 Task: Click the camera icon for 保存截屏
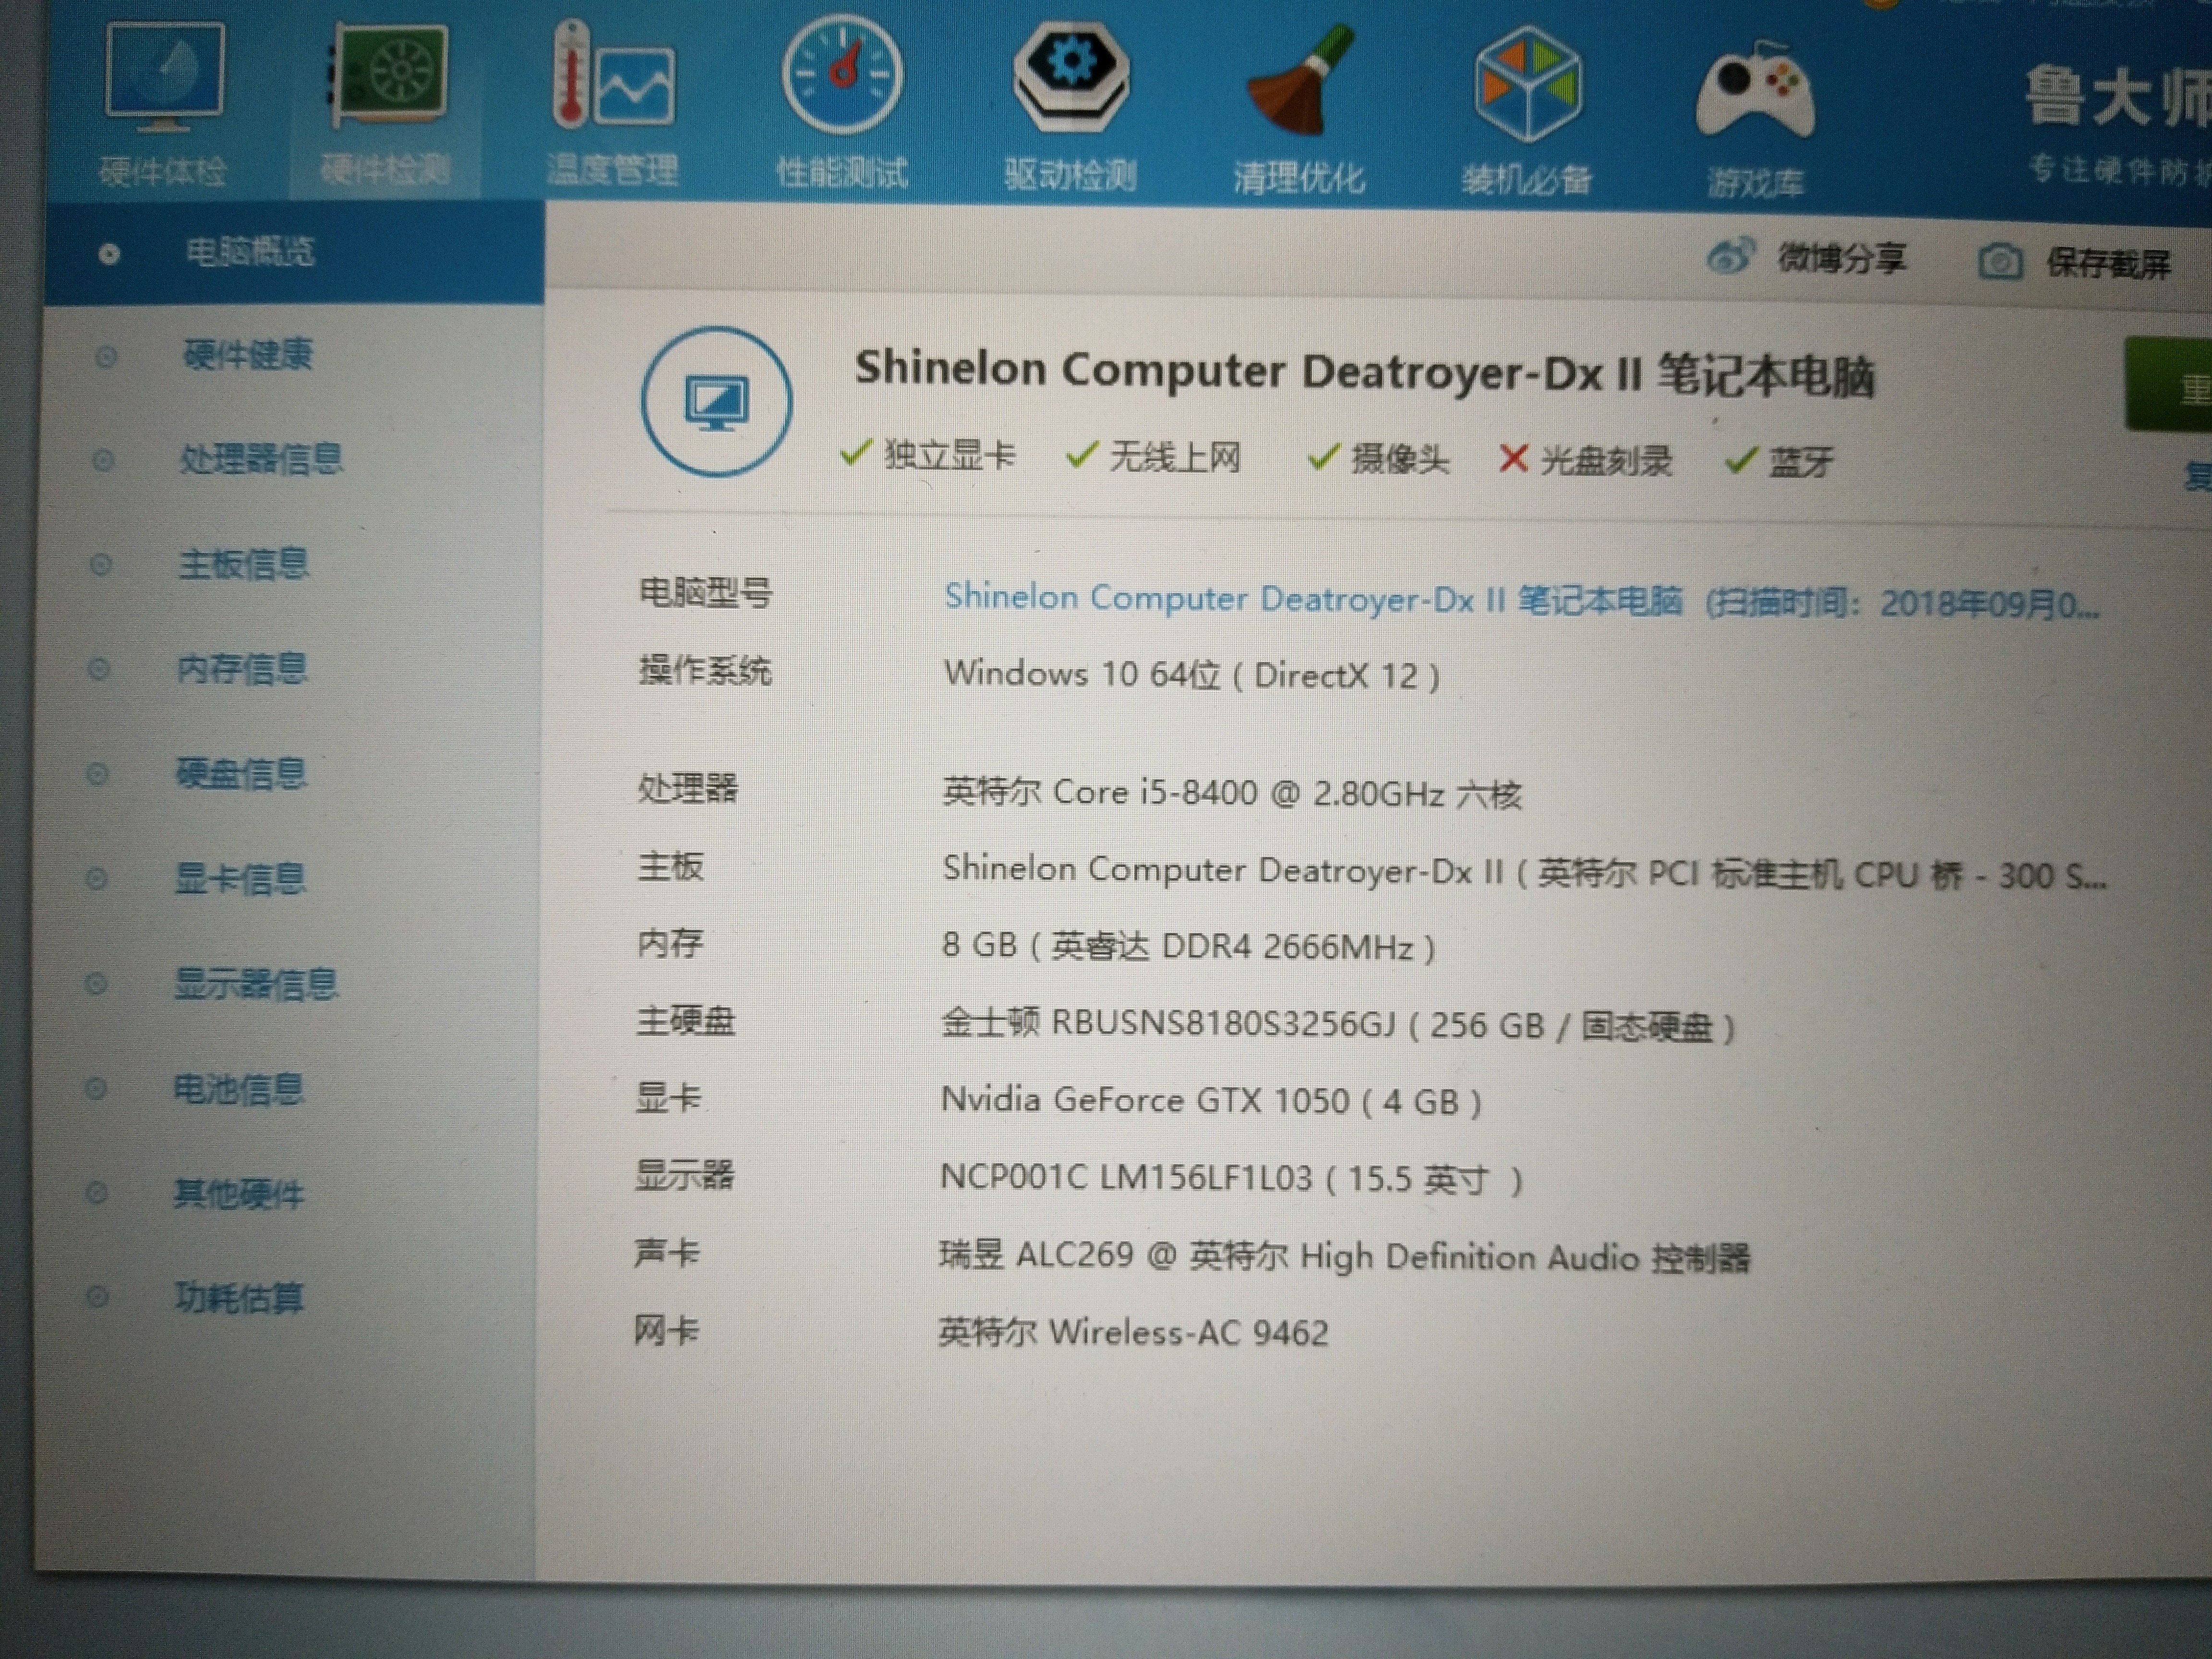[2000, 262]
